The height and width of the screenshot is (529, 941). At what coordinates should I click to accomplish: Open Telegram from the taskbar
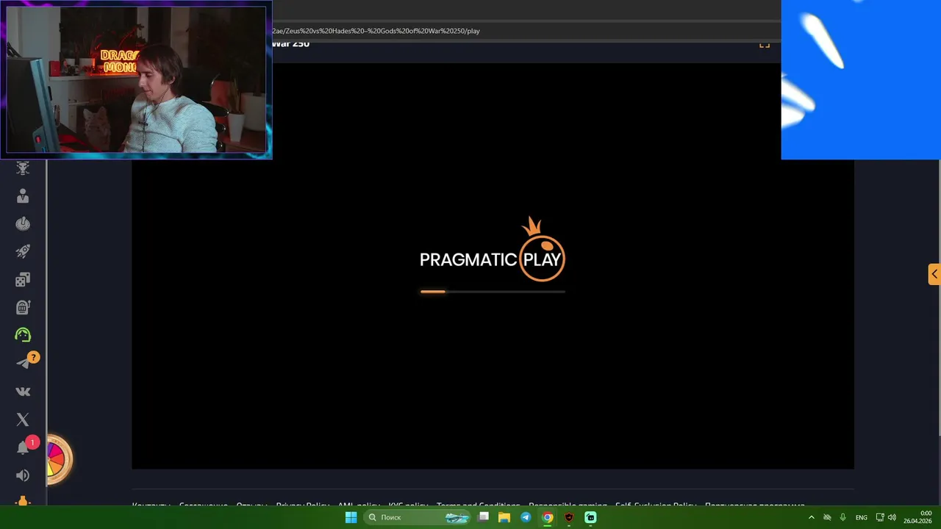[x=526, y=517]
